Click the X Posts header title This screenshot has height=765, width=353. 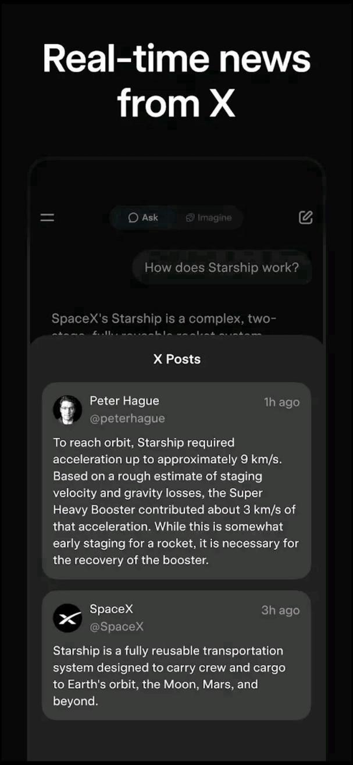176,359
